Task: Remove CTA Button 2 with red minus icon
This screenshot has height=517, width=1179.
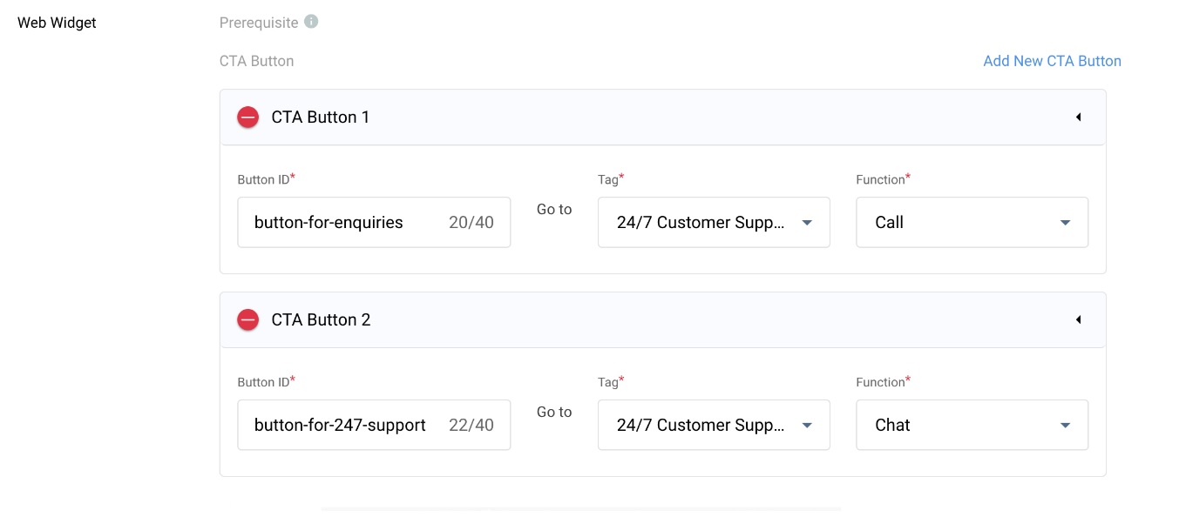Action: pyautogui.click(x=248, y=320)
